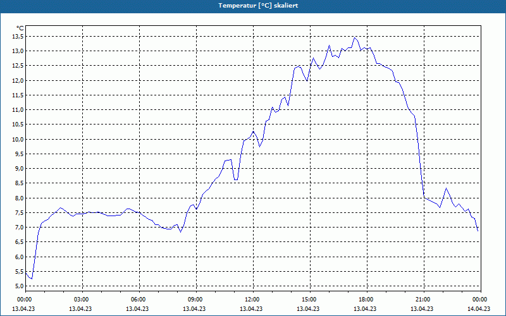Pick the 7,5 temperature axis label
This screenshot has width=506, height=316.
click(x=20, y=213)
